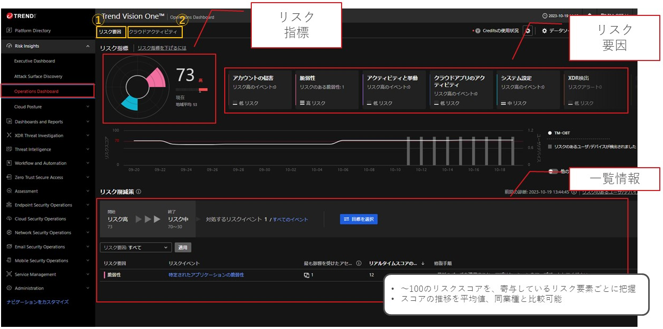Open the リスク要因: すべて dropdown
Viewport: 663px width, 329px height.
(x=136, y=247)
